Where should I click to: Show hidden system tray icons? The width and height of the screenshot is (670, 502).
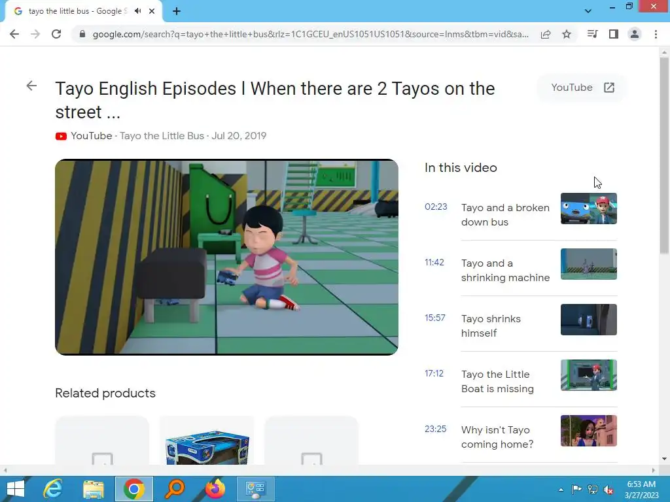click(561, 490)
